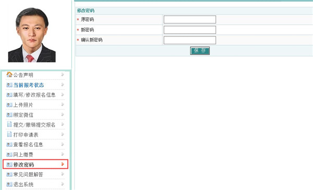The height and width of the screenshot is (190, 313).
Task: Click the orange arrow on the 修改密码 row
Action: (63, 164)
